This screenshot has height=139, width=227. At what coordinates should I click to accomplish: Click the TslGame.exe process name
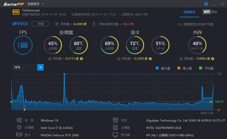point(31,10)
